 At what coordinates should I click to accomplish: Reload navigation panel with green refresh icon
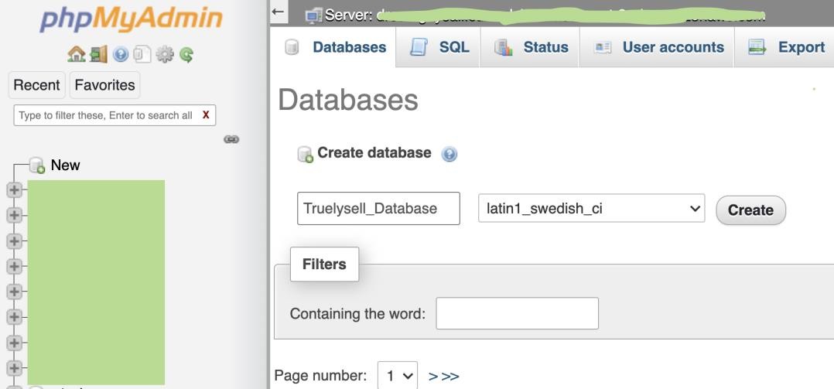[x=186, y=54]
